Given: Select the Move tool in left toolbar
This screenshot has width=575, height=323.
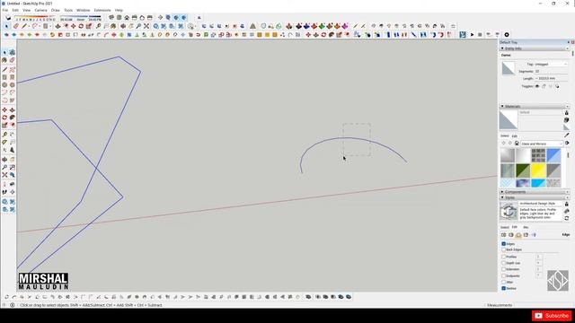Looking at the screenshot, I should click(x=4, y=109).
